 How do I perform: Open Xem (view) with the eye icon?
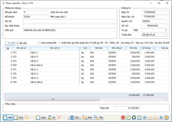(87, 117)
